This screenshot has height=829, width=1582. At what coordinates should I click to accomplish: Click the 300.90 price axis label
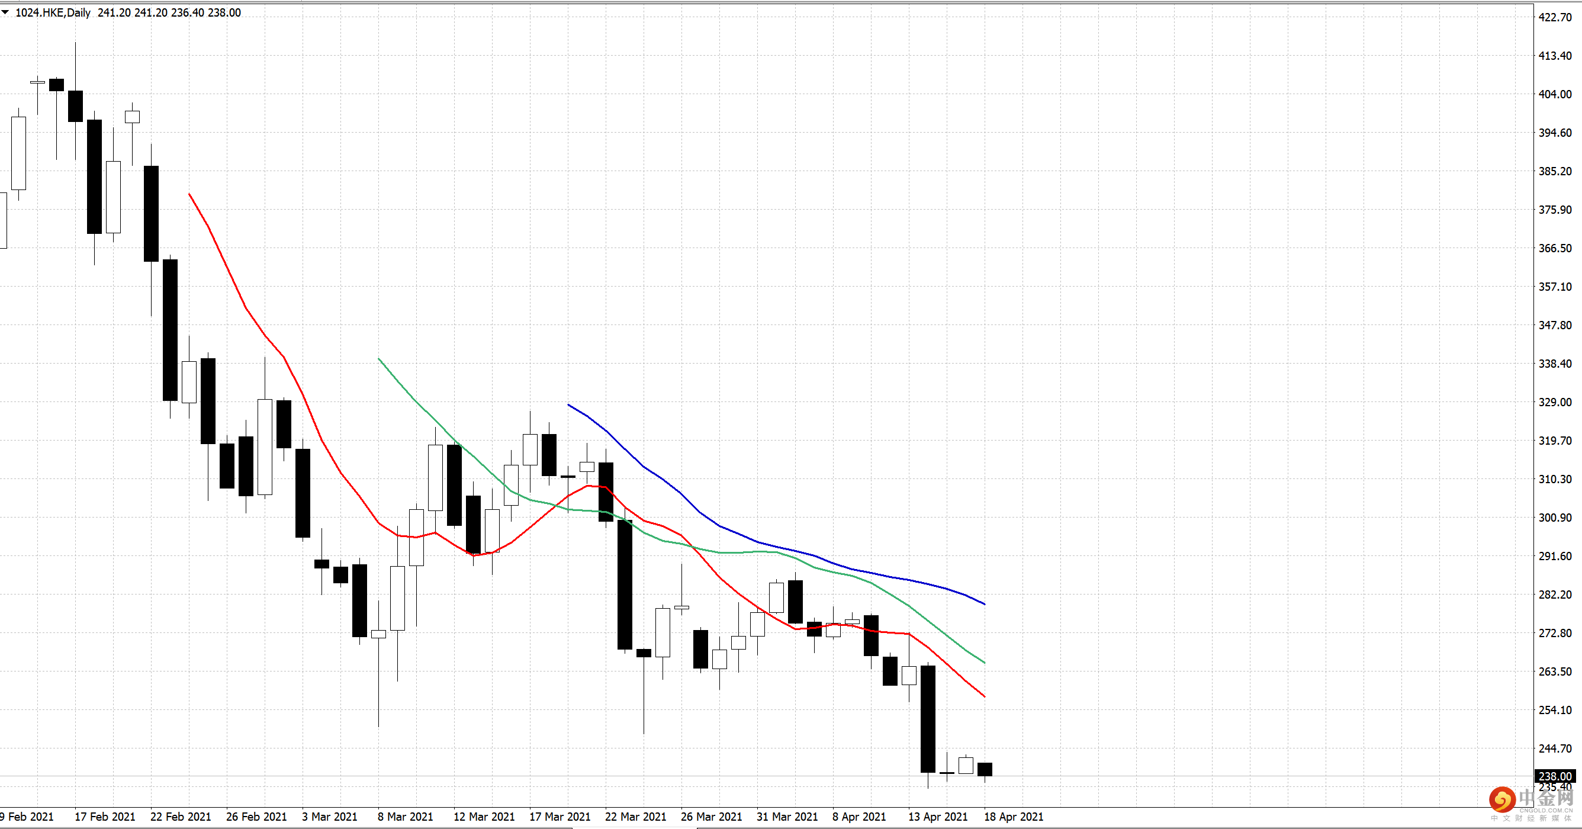[x=1555, y=518]
